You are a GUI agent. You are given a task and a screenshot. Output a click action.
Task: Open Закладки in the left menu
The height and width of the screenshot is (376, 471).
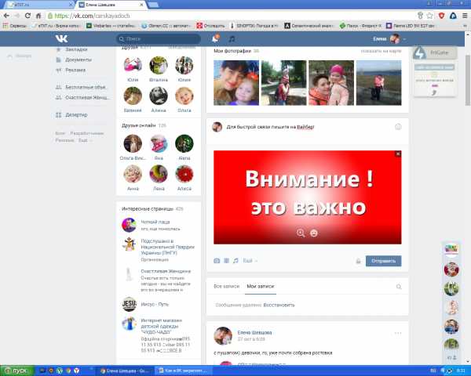(76, 49)
